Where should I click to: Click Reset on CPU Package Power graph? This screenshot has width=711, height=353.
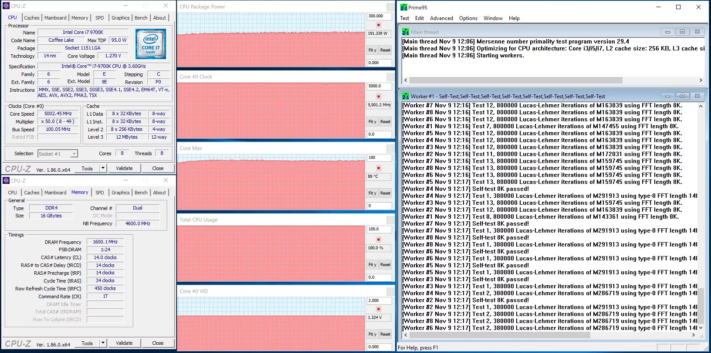pyautogui.click(x=385, y=50)
